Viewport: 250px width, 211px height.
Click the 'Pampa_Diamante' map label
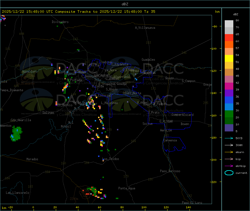pos(12,90)
